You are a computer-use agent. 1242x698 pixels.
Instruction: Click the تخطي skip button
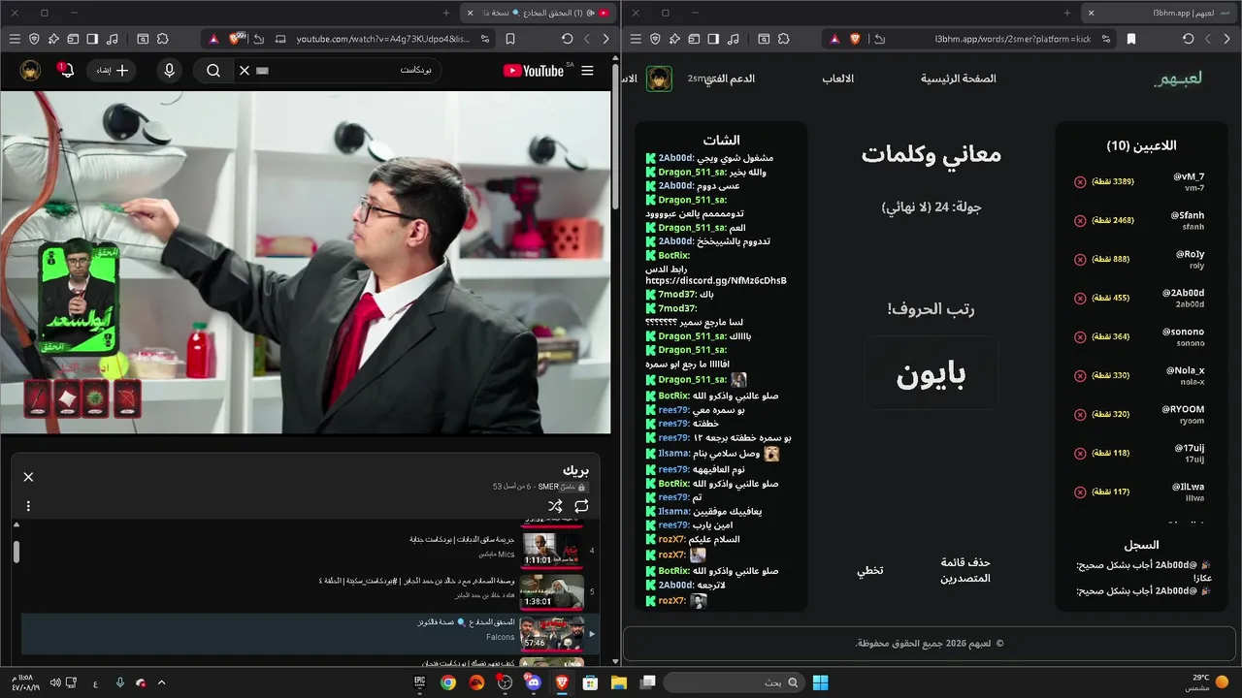(870, 571)
